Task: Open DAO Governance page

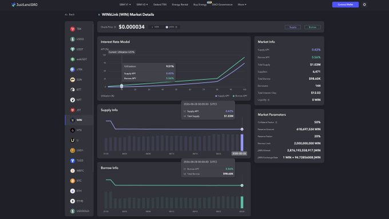Action: 223,5
